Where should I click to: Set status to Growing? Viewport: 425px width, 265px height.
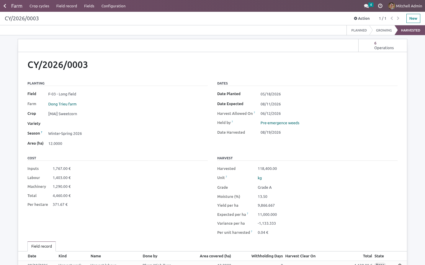(x=384, y=30)
